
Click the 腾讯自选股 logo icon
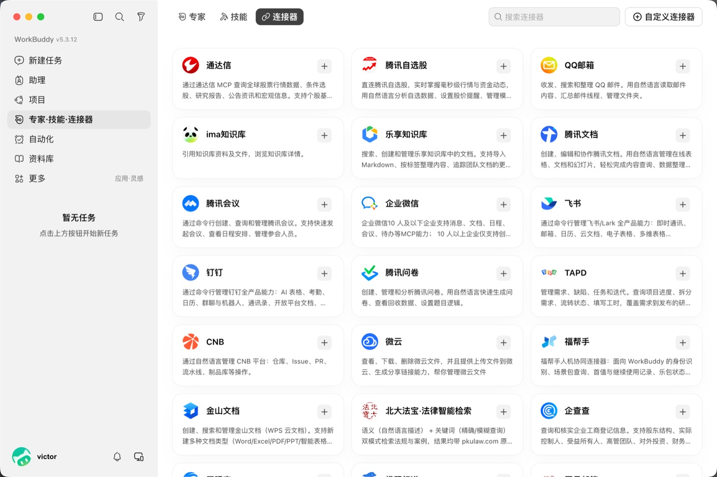pyautogui.click(x=370, y=65)
